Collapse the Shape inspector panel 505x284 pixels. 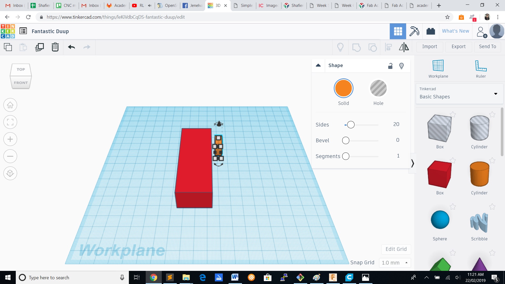coord(318,65)
